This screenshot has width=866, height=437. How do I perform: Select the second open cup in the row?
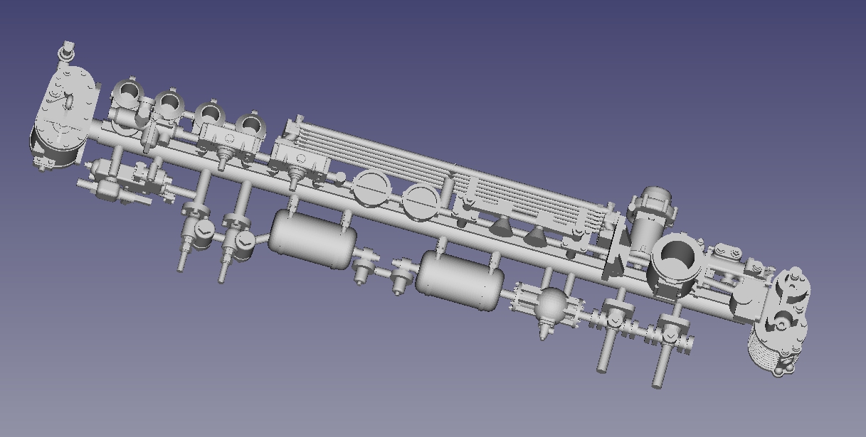(169, 103)
